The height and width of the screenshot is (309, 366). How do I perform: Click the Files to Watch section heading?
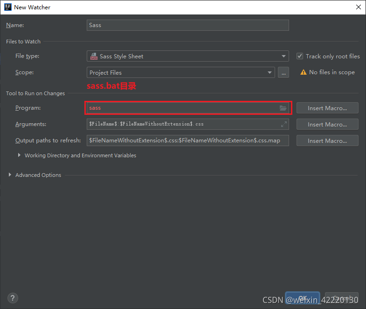[x=23, y=42]
